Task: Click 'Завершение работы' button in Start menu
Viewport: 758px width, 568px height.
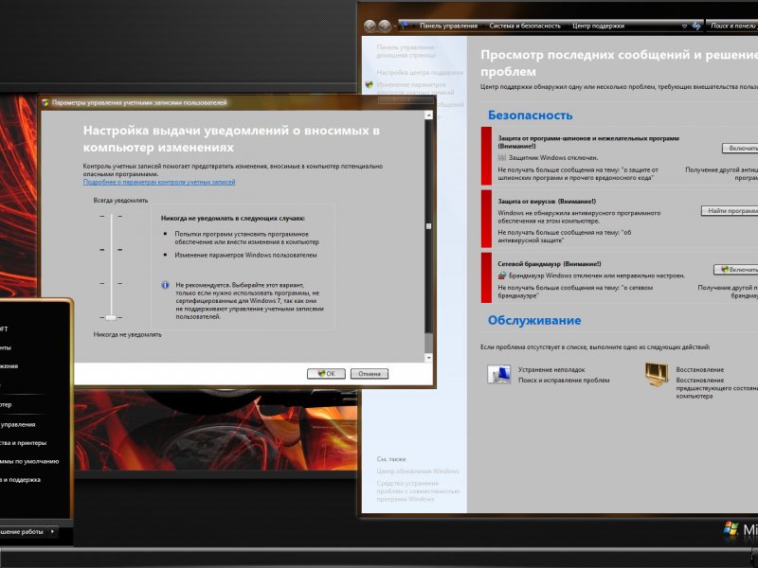Action: point(23,531)
